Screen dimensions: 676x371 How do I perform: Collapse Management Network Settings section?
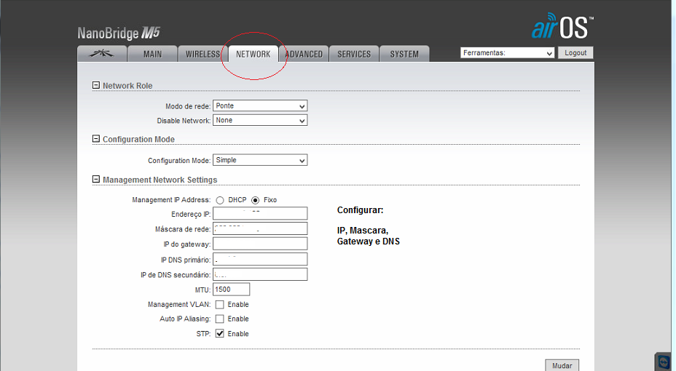coord(95,179)
